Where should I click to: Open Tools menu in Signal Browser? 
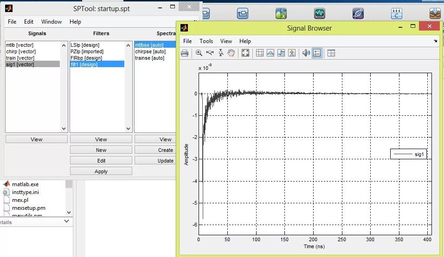coord(206,41)
